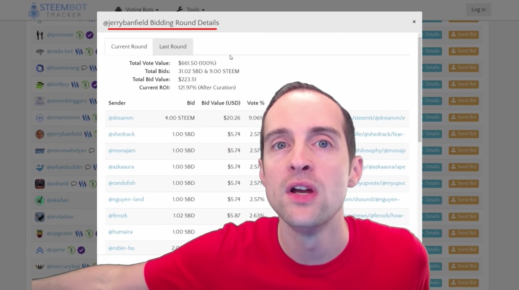Open the @shedrack sender link

tap(122, 134)
